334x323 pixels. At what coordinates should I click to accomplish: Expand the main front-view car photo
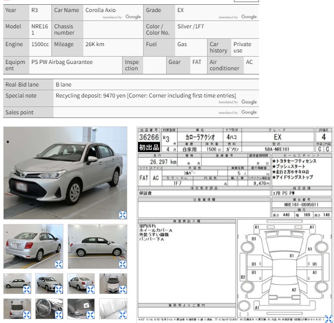(123, 215)
